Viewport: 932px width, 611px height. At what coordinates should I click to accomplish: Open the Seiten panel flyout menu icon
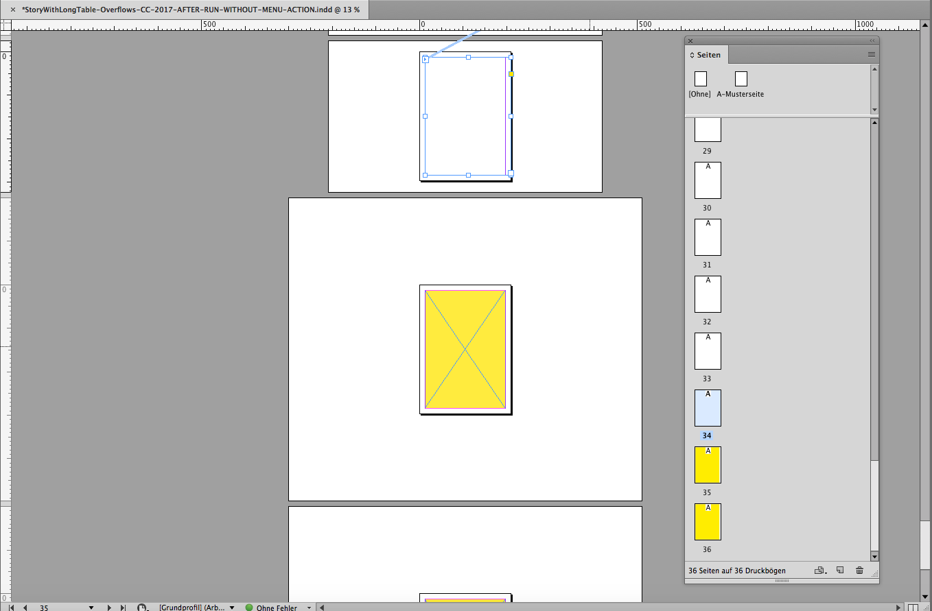click(x=871, y=55)
